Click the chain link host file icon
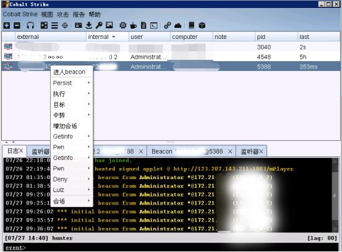Image resolution: width=342 pixels, height=252 pixels. click(x=168, y=25)
